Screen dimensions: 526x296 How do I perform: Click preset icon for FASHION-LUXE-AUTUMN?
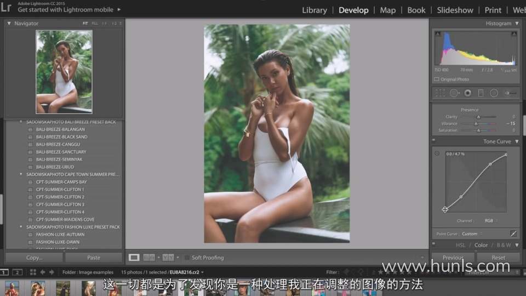tap(30, 235)
